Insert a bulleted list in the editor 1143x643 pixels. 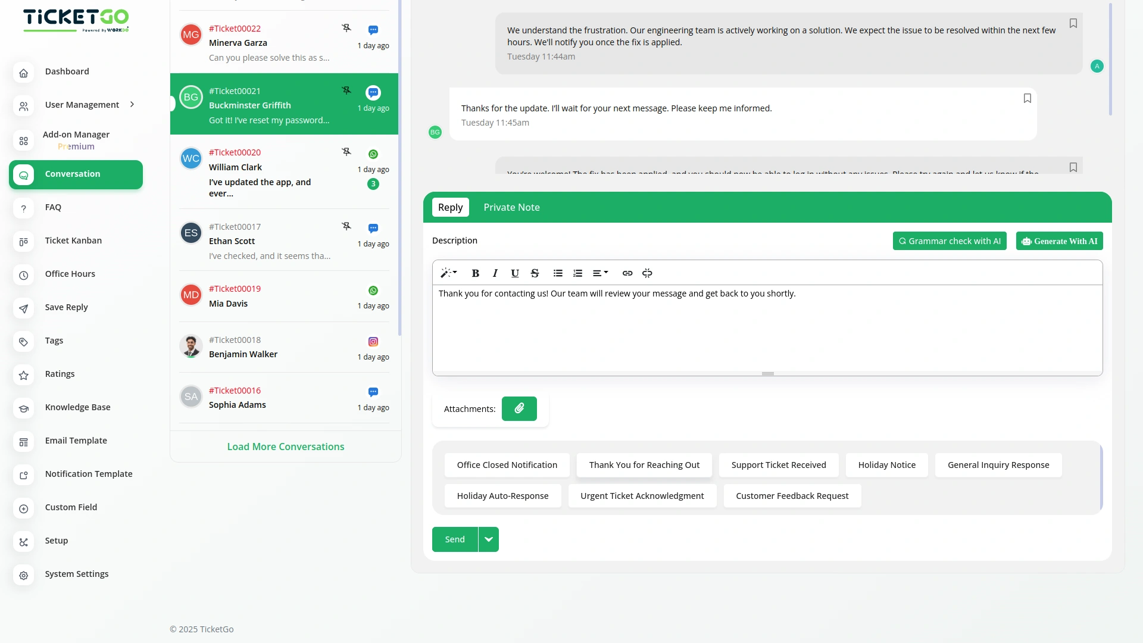pyautogui.click(x=557, y=273)
